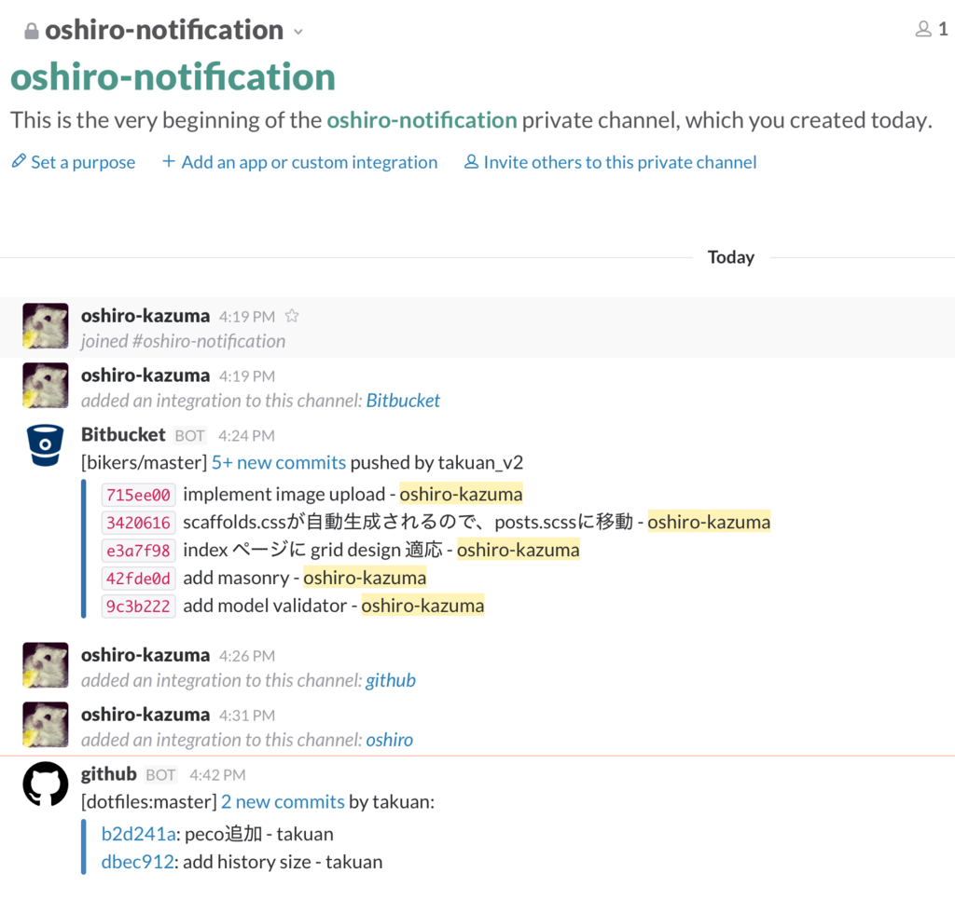Click highlighted oshiro-kazuma after 'implement image upload'
955x900 pixels.
[x=461, y=494]
